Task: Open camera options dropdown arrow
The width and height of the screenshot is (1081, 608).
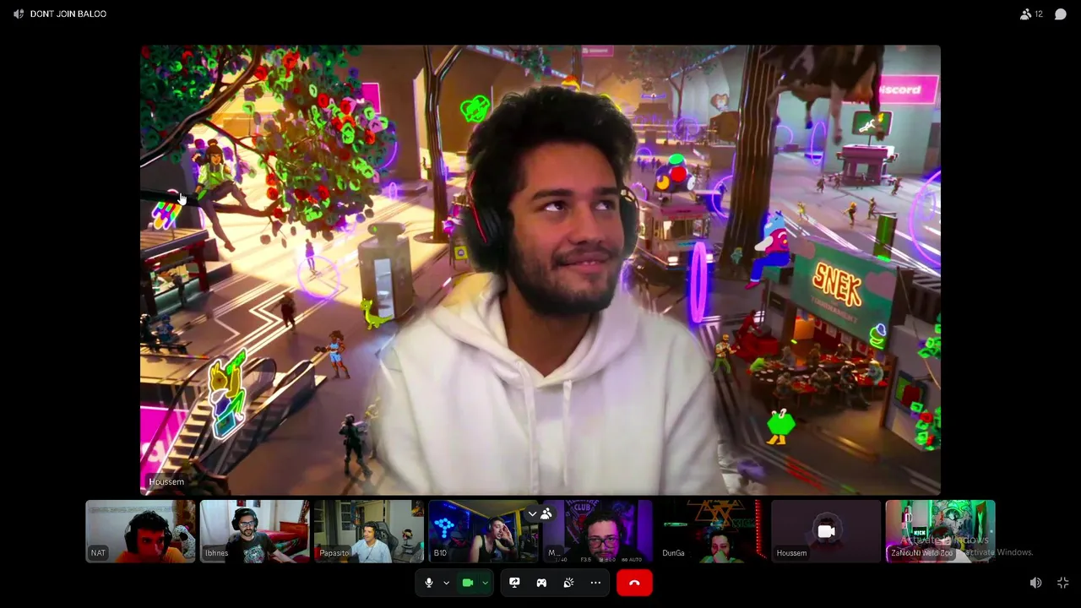Action: click(485, 583)
